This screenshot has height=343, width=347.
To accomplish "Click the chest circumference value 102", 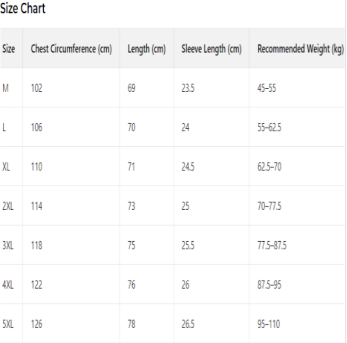I will [36, 88].
